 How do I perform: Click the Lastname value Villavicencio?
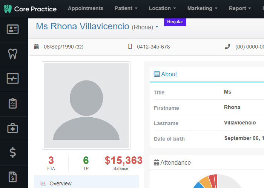click(x=240, y=123)
